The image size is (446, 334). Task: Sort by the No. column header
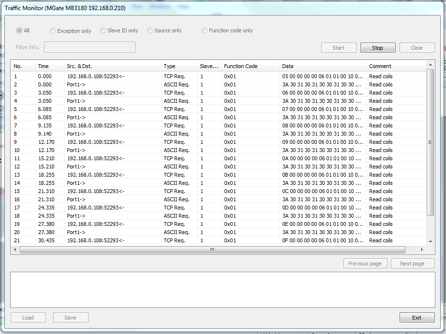pyautogui.click(x=23, y=66)
